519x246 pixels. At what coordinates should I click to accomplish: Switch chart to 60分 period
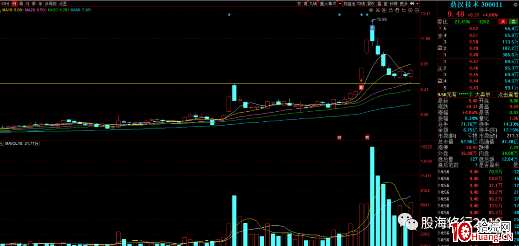[5, 4]
